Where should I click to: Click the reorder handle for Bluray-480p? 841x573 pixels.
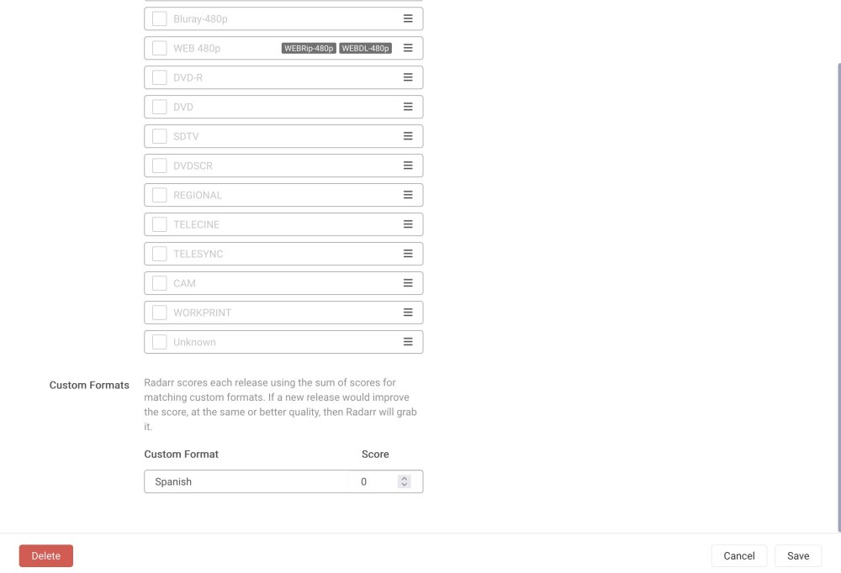click(408, 18)
